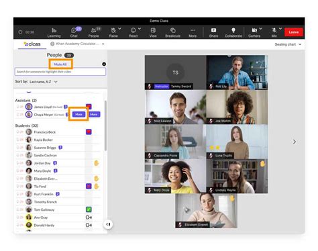Image resolution: width=318 pixels, height=251 pixels.
Task: Collapse the People side panel
Action: click(x=108, y=224)
